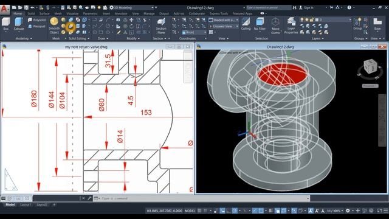Screen dimensions: 389x219
Task: Toggle ortho mode in status bar
Action: pyautogui.click(x=229, y=211)
